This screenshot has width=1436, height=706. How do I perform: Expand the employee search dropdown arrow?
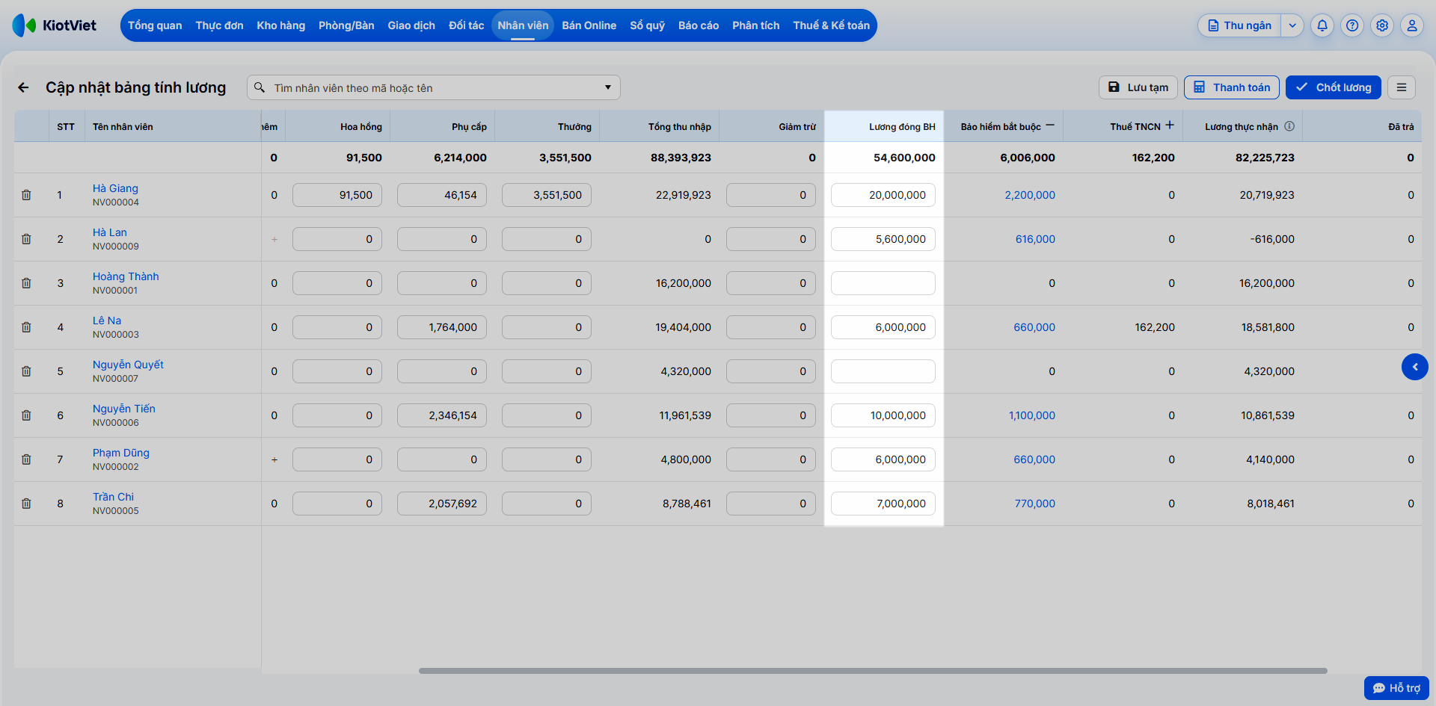[x=608, y=87]
